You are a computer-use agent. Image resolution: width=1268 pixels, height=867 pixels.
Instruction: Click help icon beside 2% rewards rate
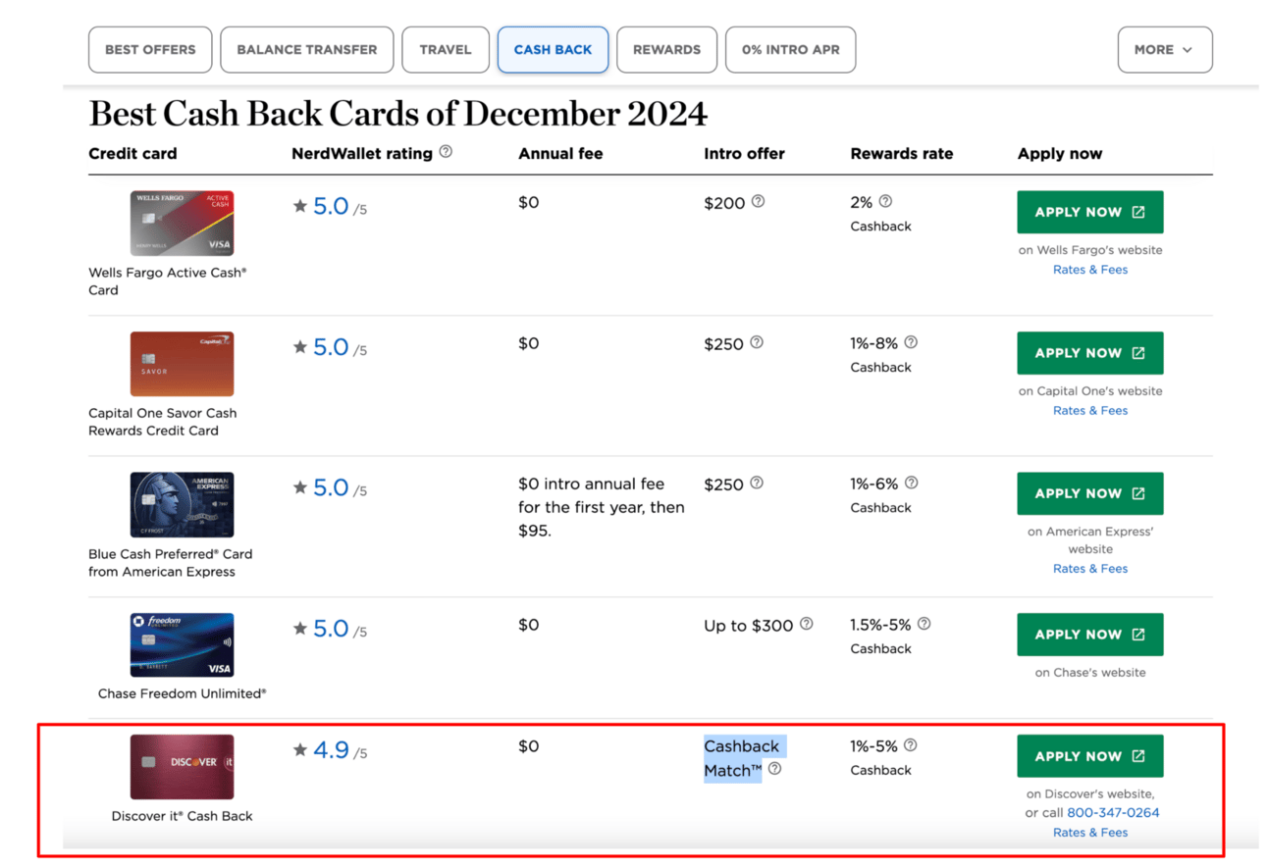885,201
